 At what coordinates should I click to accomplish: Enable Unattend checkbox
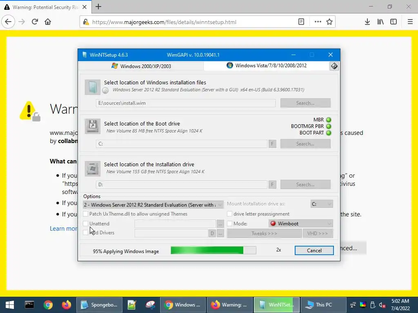86,224
